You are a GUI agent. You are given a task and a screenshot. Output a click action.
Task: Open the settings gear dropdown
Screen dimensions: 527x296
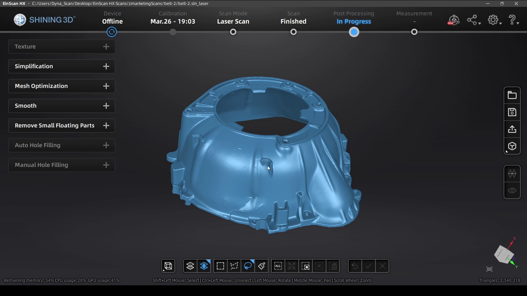[494, 20]
